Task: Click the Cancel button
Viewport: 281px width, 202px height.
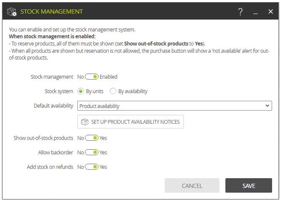Action: click(192, 185)
